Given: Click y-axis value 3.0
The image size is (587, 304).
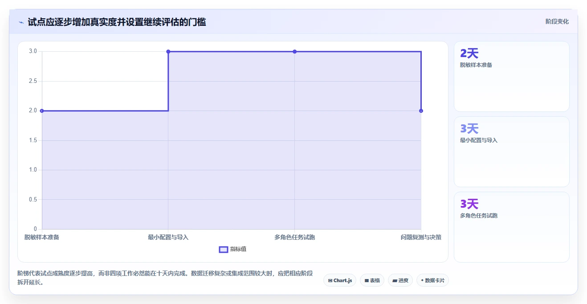Looking at the screenshot, I should 33,51.
